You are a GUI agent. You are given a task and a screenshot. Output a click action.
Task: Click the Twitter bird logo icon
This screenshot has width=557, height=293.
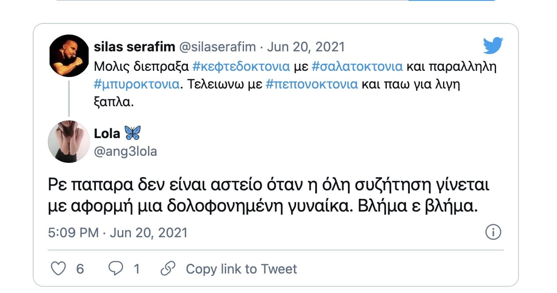point(493,46)
